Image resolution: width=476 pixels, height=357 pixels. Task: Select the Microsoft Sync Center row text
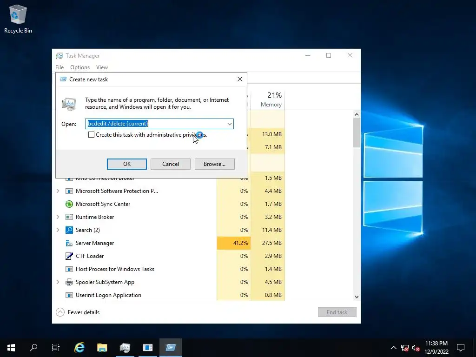(x=103, y=204)
